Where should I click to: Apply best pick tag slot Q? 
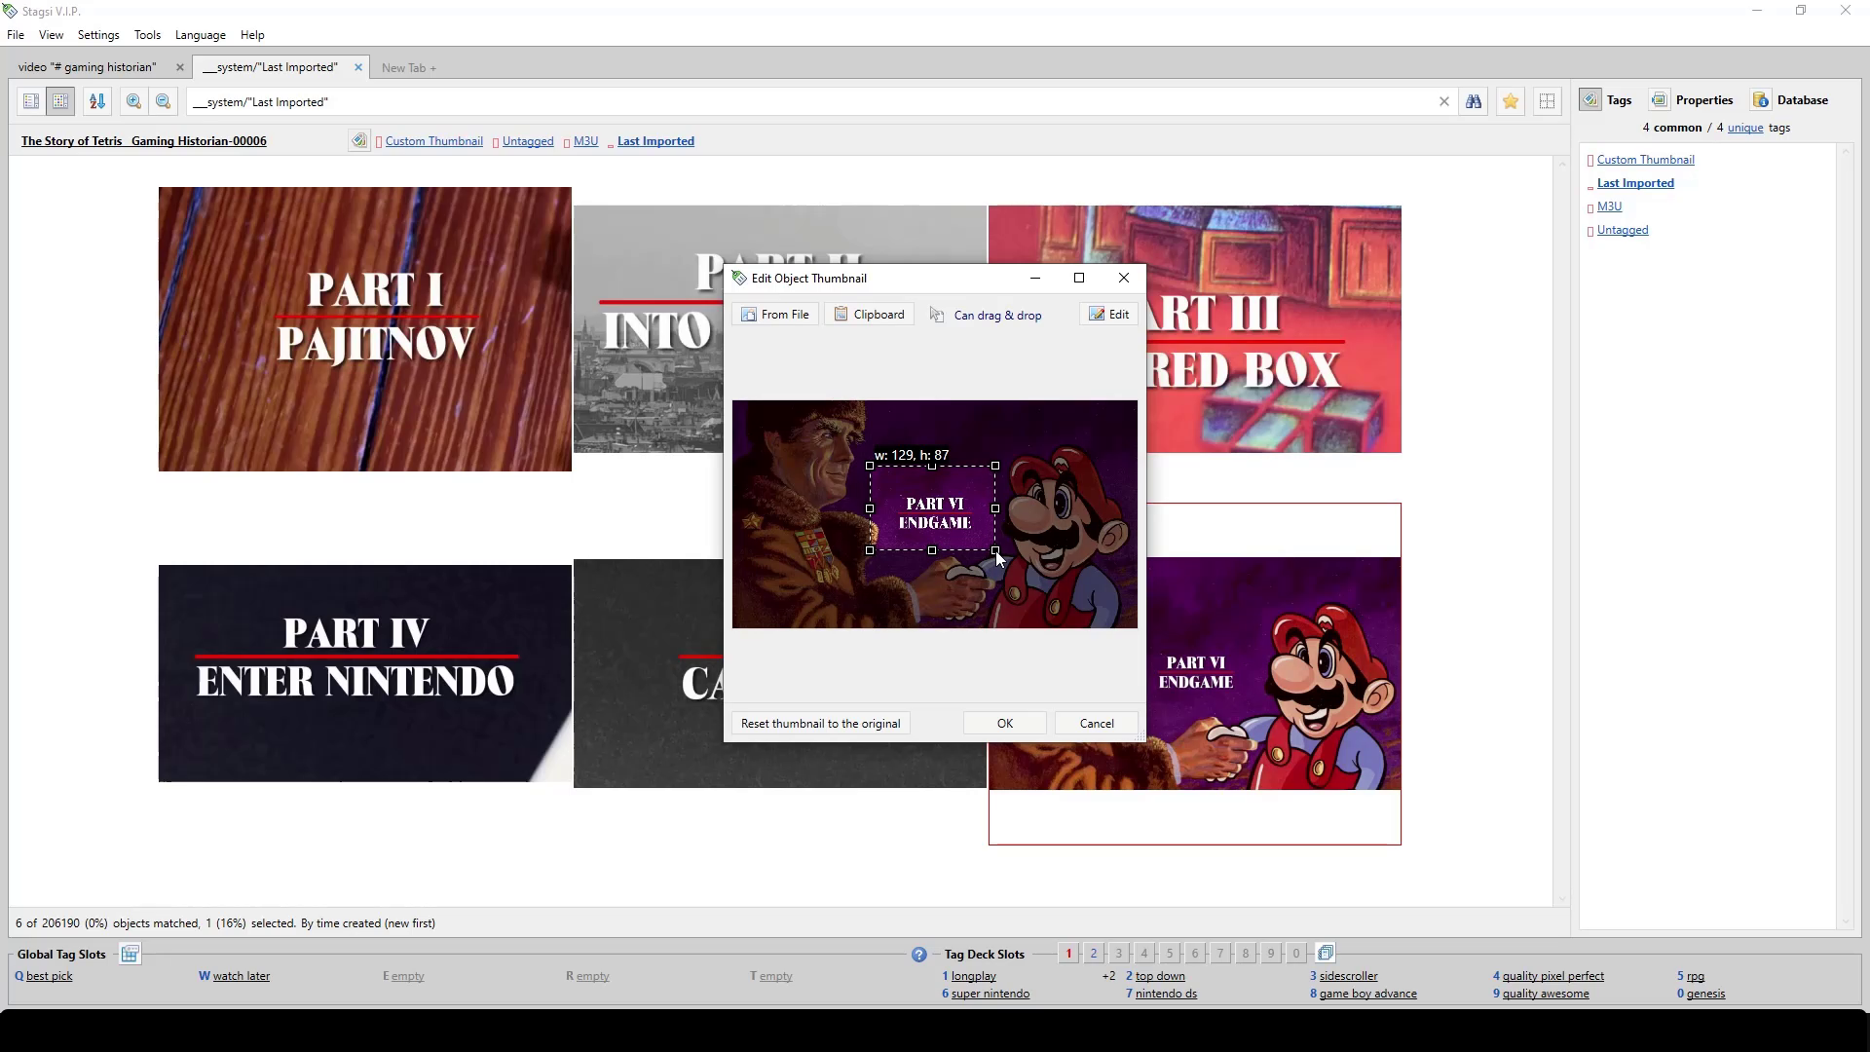click(x=49, y=976)
